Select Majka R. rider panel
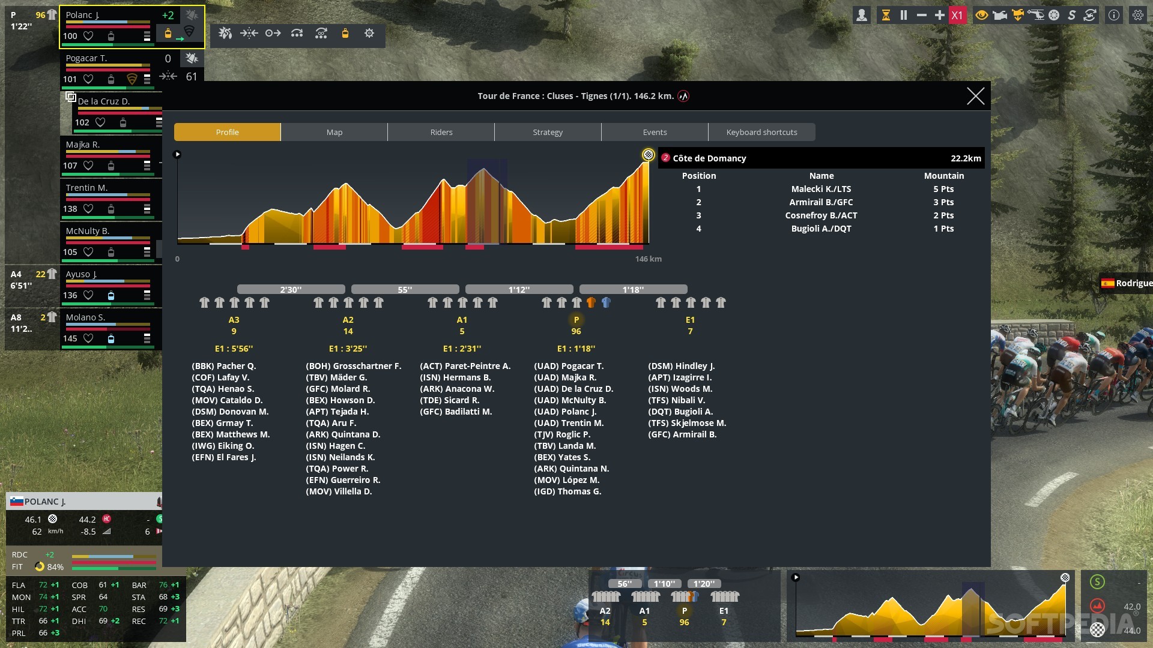The height and width of the screenshot is (648, 1153). (111, 157)
